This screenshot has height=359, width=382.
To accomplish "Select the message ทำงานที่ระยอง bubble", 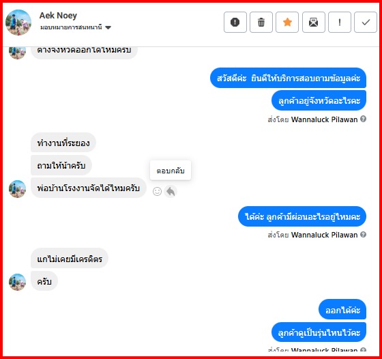I will [63, 143].
